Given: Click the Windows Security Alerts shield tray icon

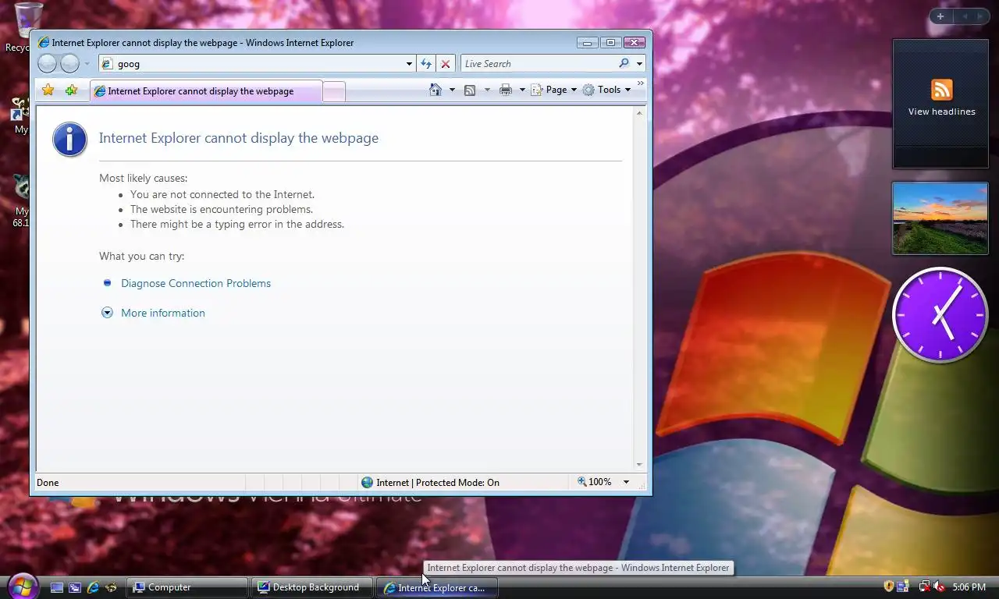Looking at the screenshot, I should (888, 587).
